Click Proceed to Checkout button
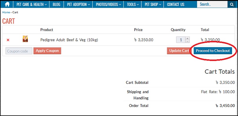The image size is (238, 116). 213,51
